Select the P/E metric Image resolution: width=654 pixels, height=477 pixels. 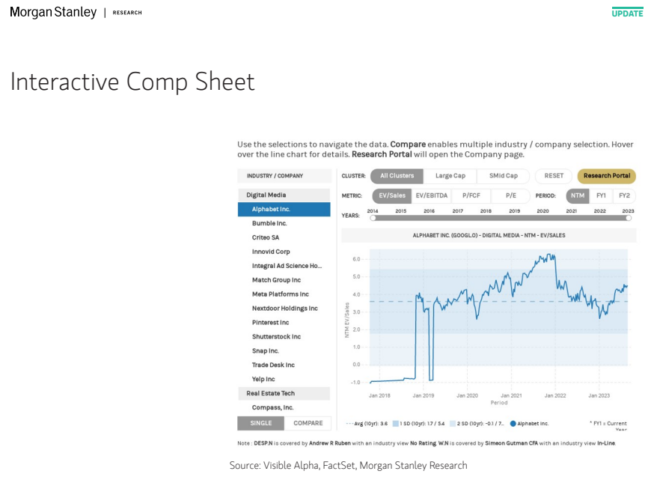point(510,195)
